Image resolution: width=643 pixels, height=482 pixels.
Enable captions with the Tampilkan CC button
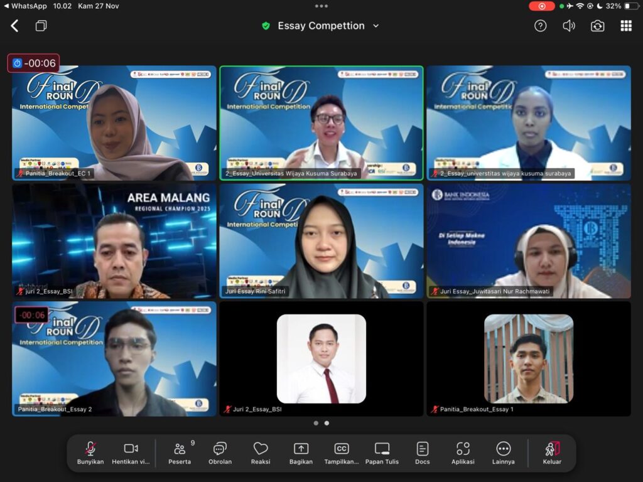pyautogui.click(x=342, y=453)
